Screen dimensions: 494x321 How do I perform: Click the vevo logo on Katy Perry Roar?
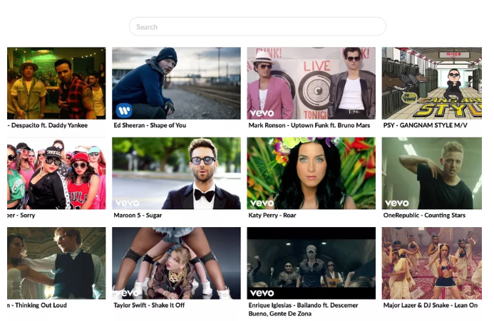(x=262, y=203)
